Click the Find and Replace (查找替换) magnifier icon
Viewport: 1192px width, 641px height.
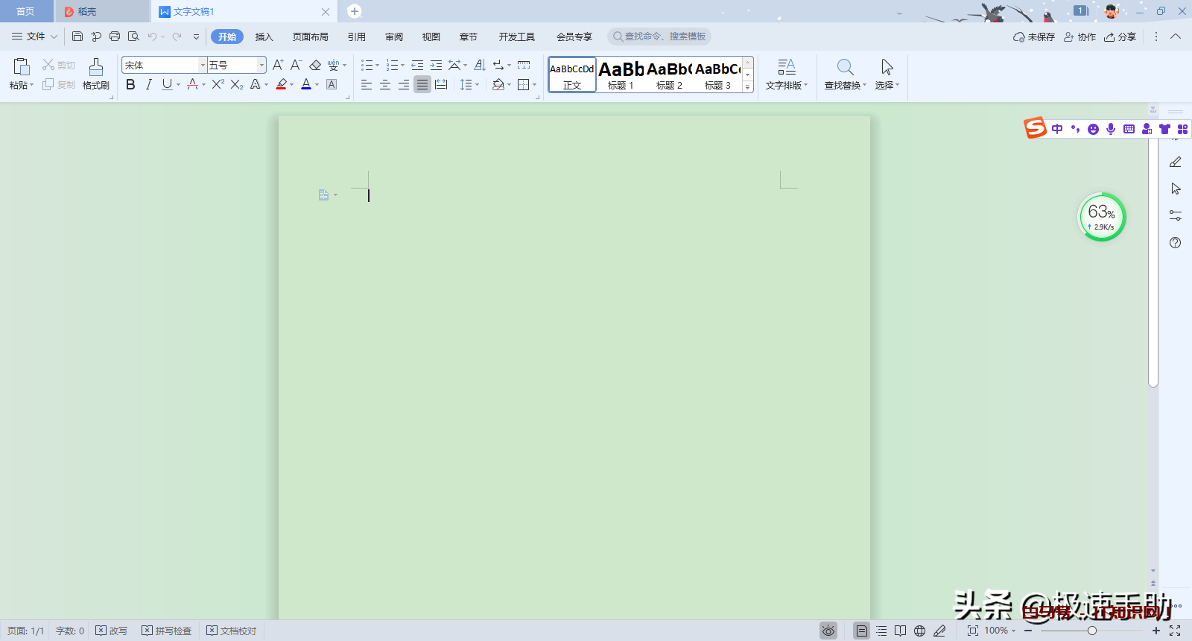[845, 68]
